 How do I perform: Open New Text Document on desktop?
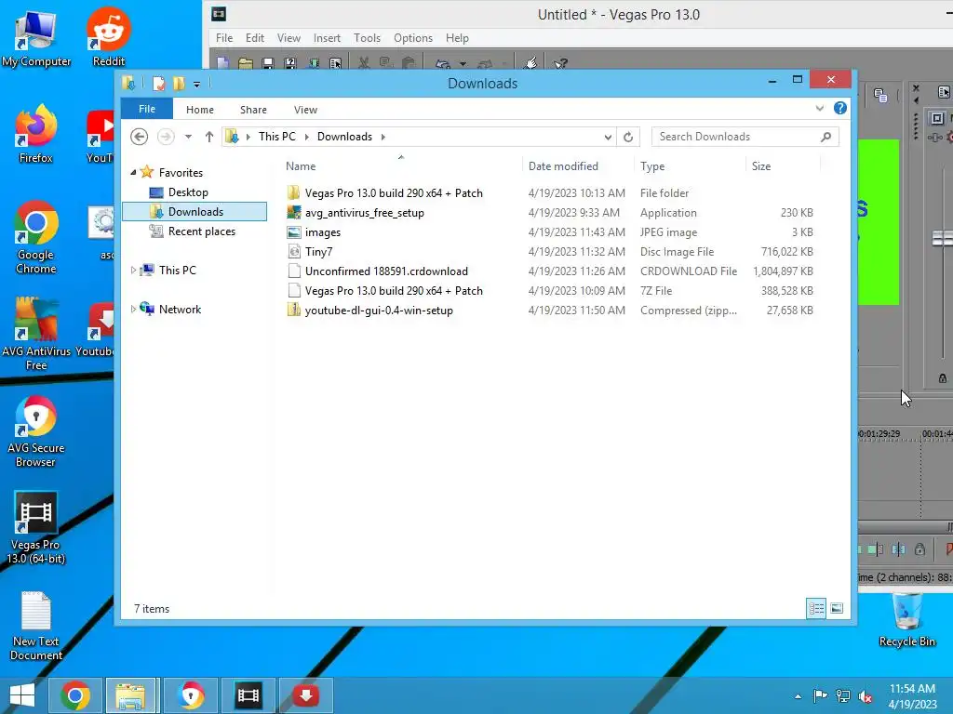tap(36, 626)
